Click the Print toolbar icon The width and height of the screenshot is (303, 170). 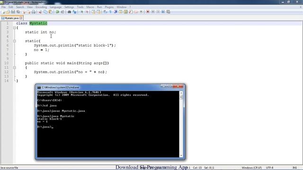coord(34,12)
